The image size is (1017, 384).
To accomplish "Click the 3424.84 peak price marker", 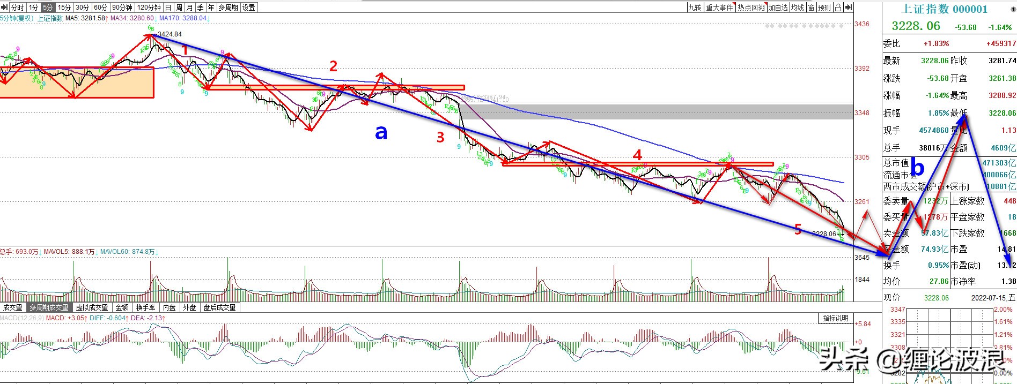I will [169, 34].
